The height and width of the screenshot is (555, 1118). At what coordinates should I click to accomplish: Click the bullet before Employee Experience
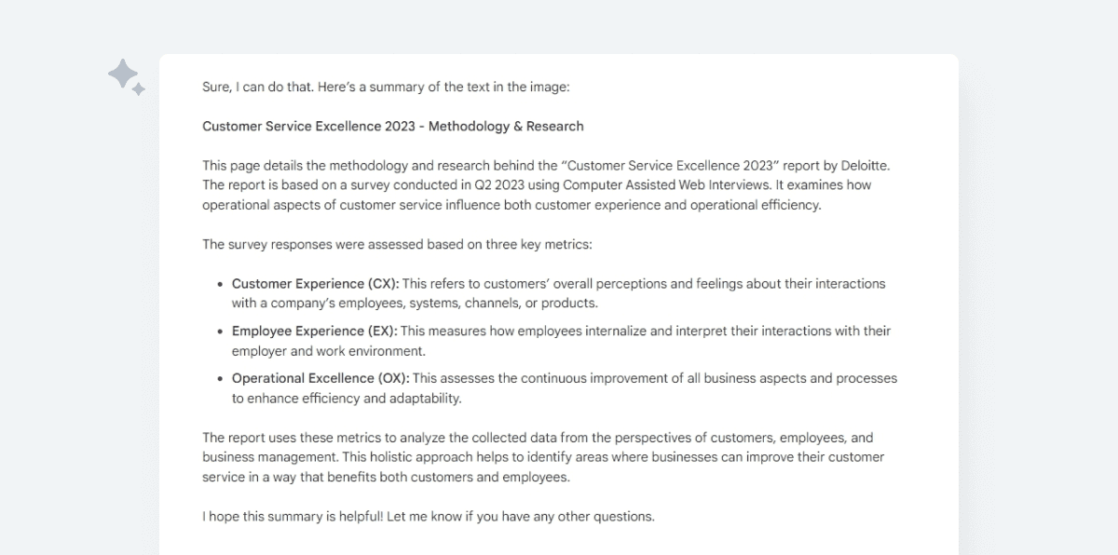point(221,332)
